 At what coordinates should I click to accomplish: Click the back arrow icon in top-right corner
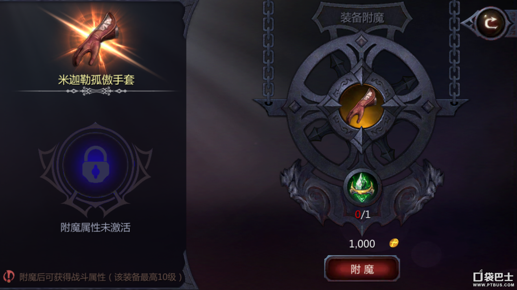[491, 23]
